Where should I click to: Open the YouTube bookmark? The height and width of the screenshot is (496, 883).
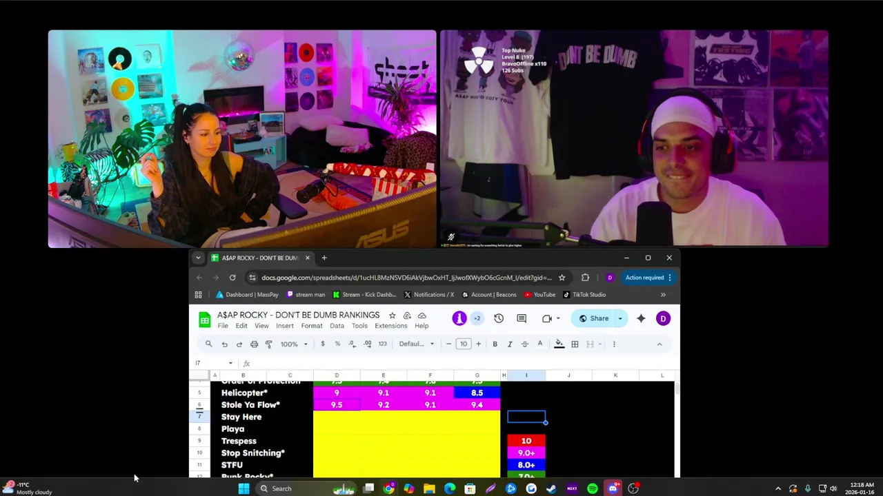point(539,295)
